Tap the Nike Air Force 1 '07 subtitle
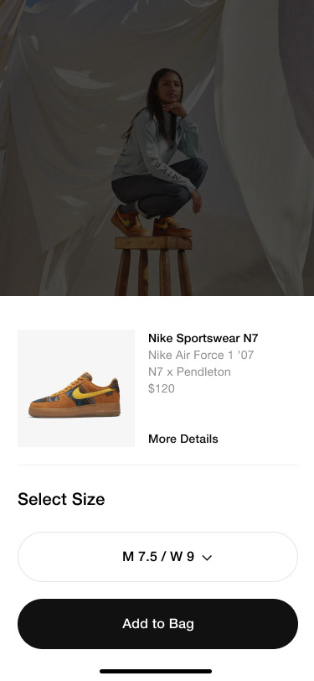The width and height of the screenshot is (314, 681). 201,355
